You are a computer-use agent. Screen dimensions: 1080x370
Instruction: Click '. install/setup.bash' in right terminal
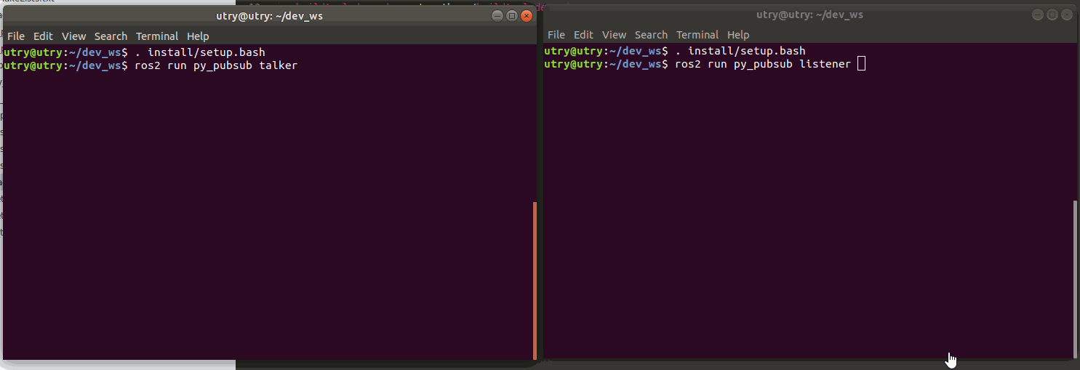pyautogui.click(x=740, y=51)
